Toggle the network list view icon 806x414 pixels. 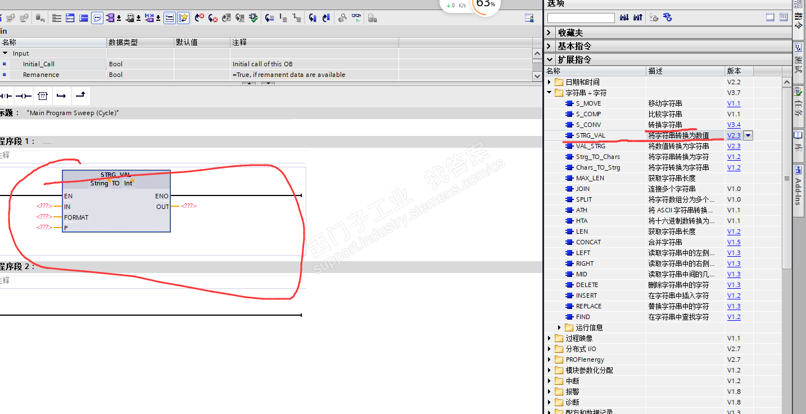click(170, 18)
